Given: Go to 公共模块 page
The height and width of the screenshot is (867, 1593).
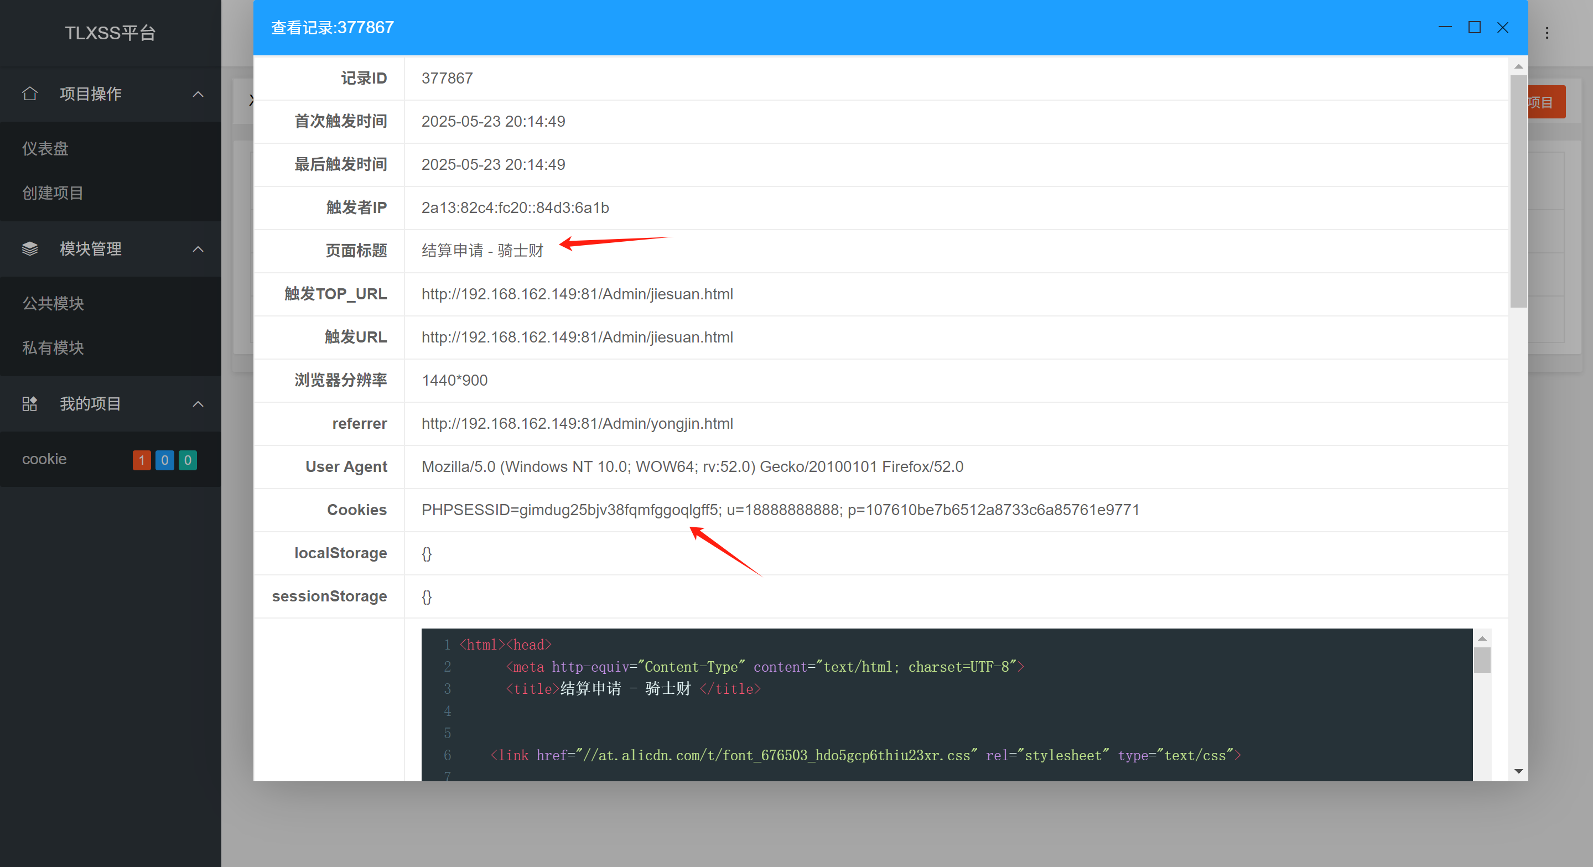Looking at the screenshot, I should (x=53, y=304).
